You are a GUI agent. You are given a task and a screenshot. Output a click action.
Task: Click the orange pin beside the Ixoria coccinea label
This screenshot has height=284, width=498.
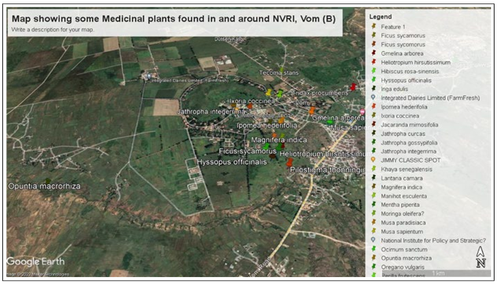(249, 106)
